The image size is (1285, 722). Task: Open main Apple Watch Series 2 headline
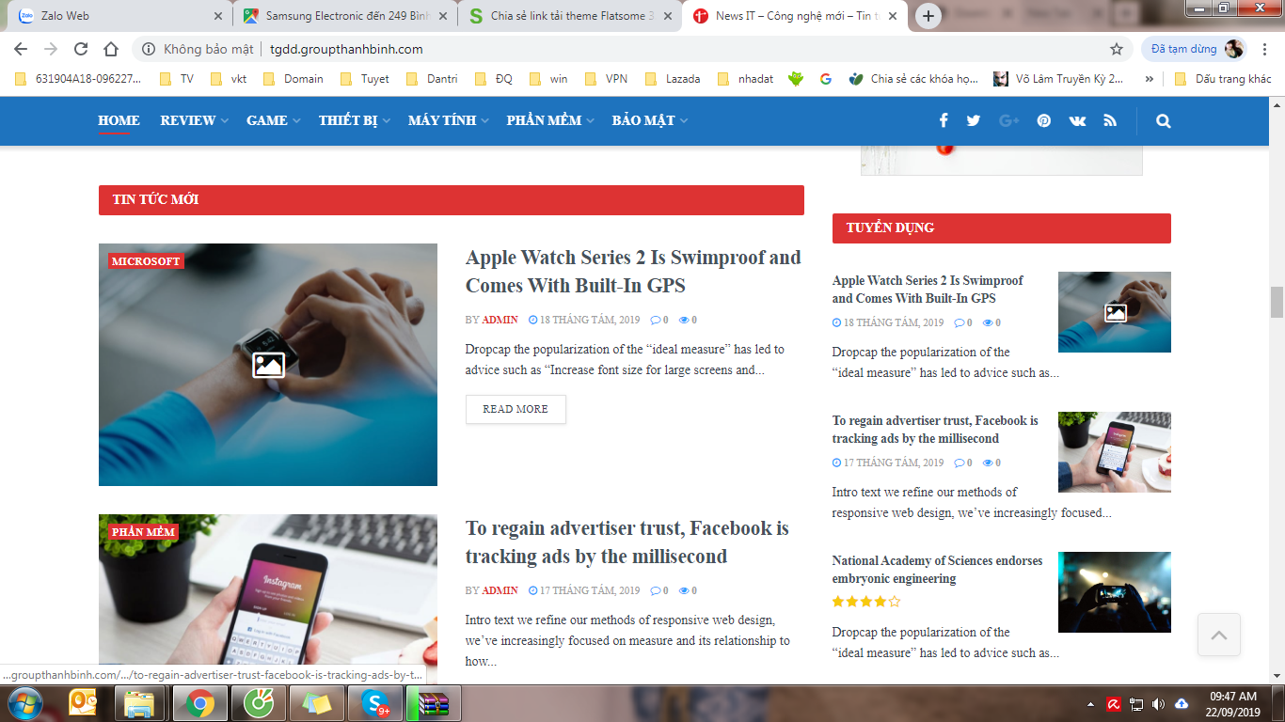[633, 271]
